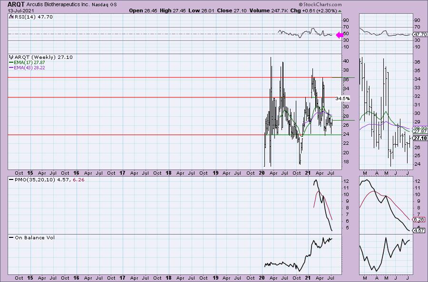Click the green up-triangle change indicator

[x=340, y=11]
